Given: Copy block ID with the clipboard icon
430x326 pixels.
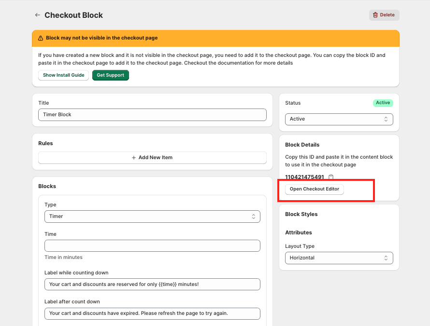Looking at the screenshot, I should click(331, 177).
